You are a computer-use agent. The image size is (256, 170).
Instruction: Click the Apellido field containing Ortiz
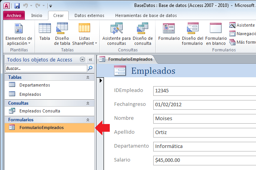coord(204,133)
